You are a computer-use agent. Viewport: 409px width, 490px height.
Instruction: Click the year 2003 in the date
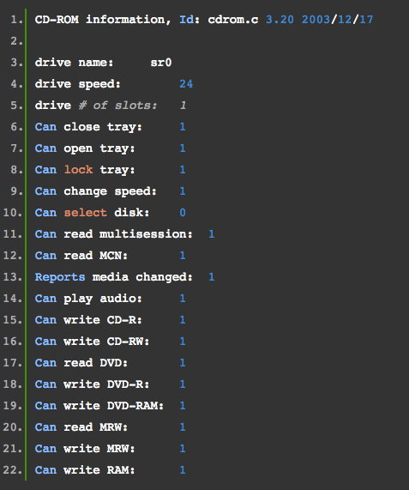point(316,20)
